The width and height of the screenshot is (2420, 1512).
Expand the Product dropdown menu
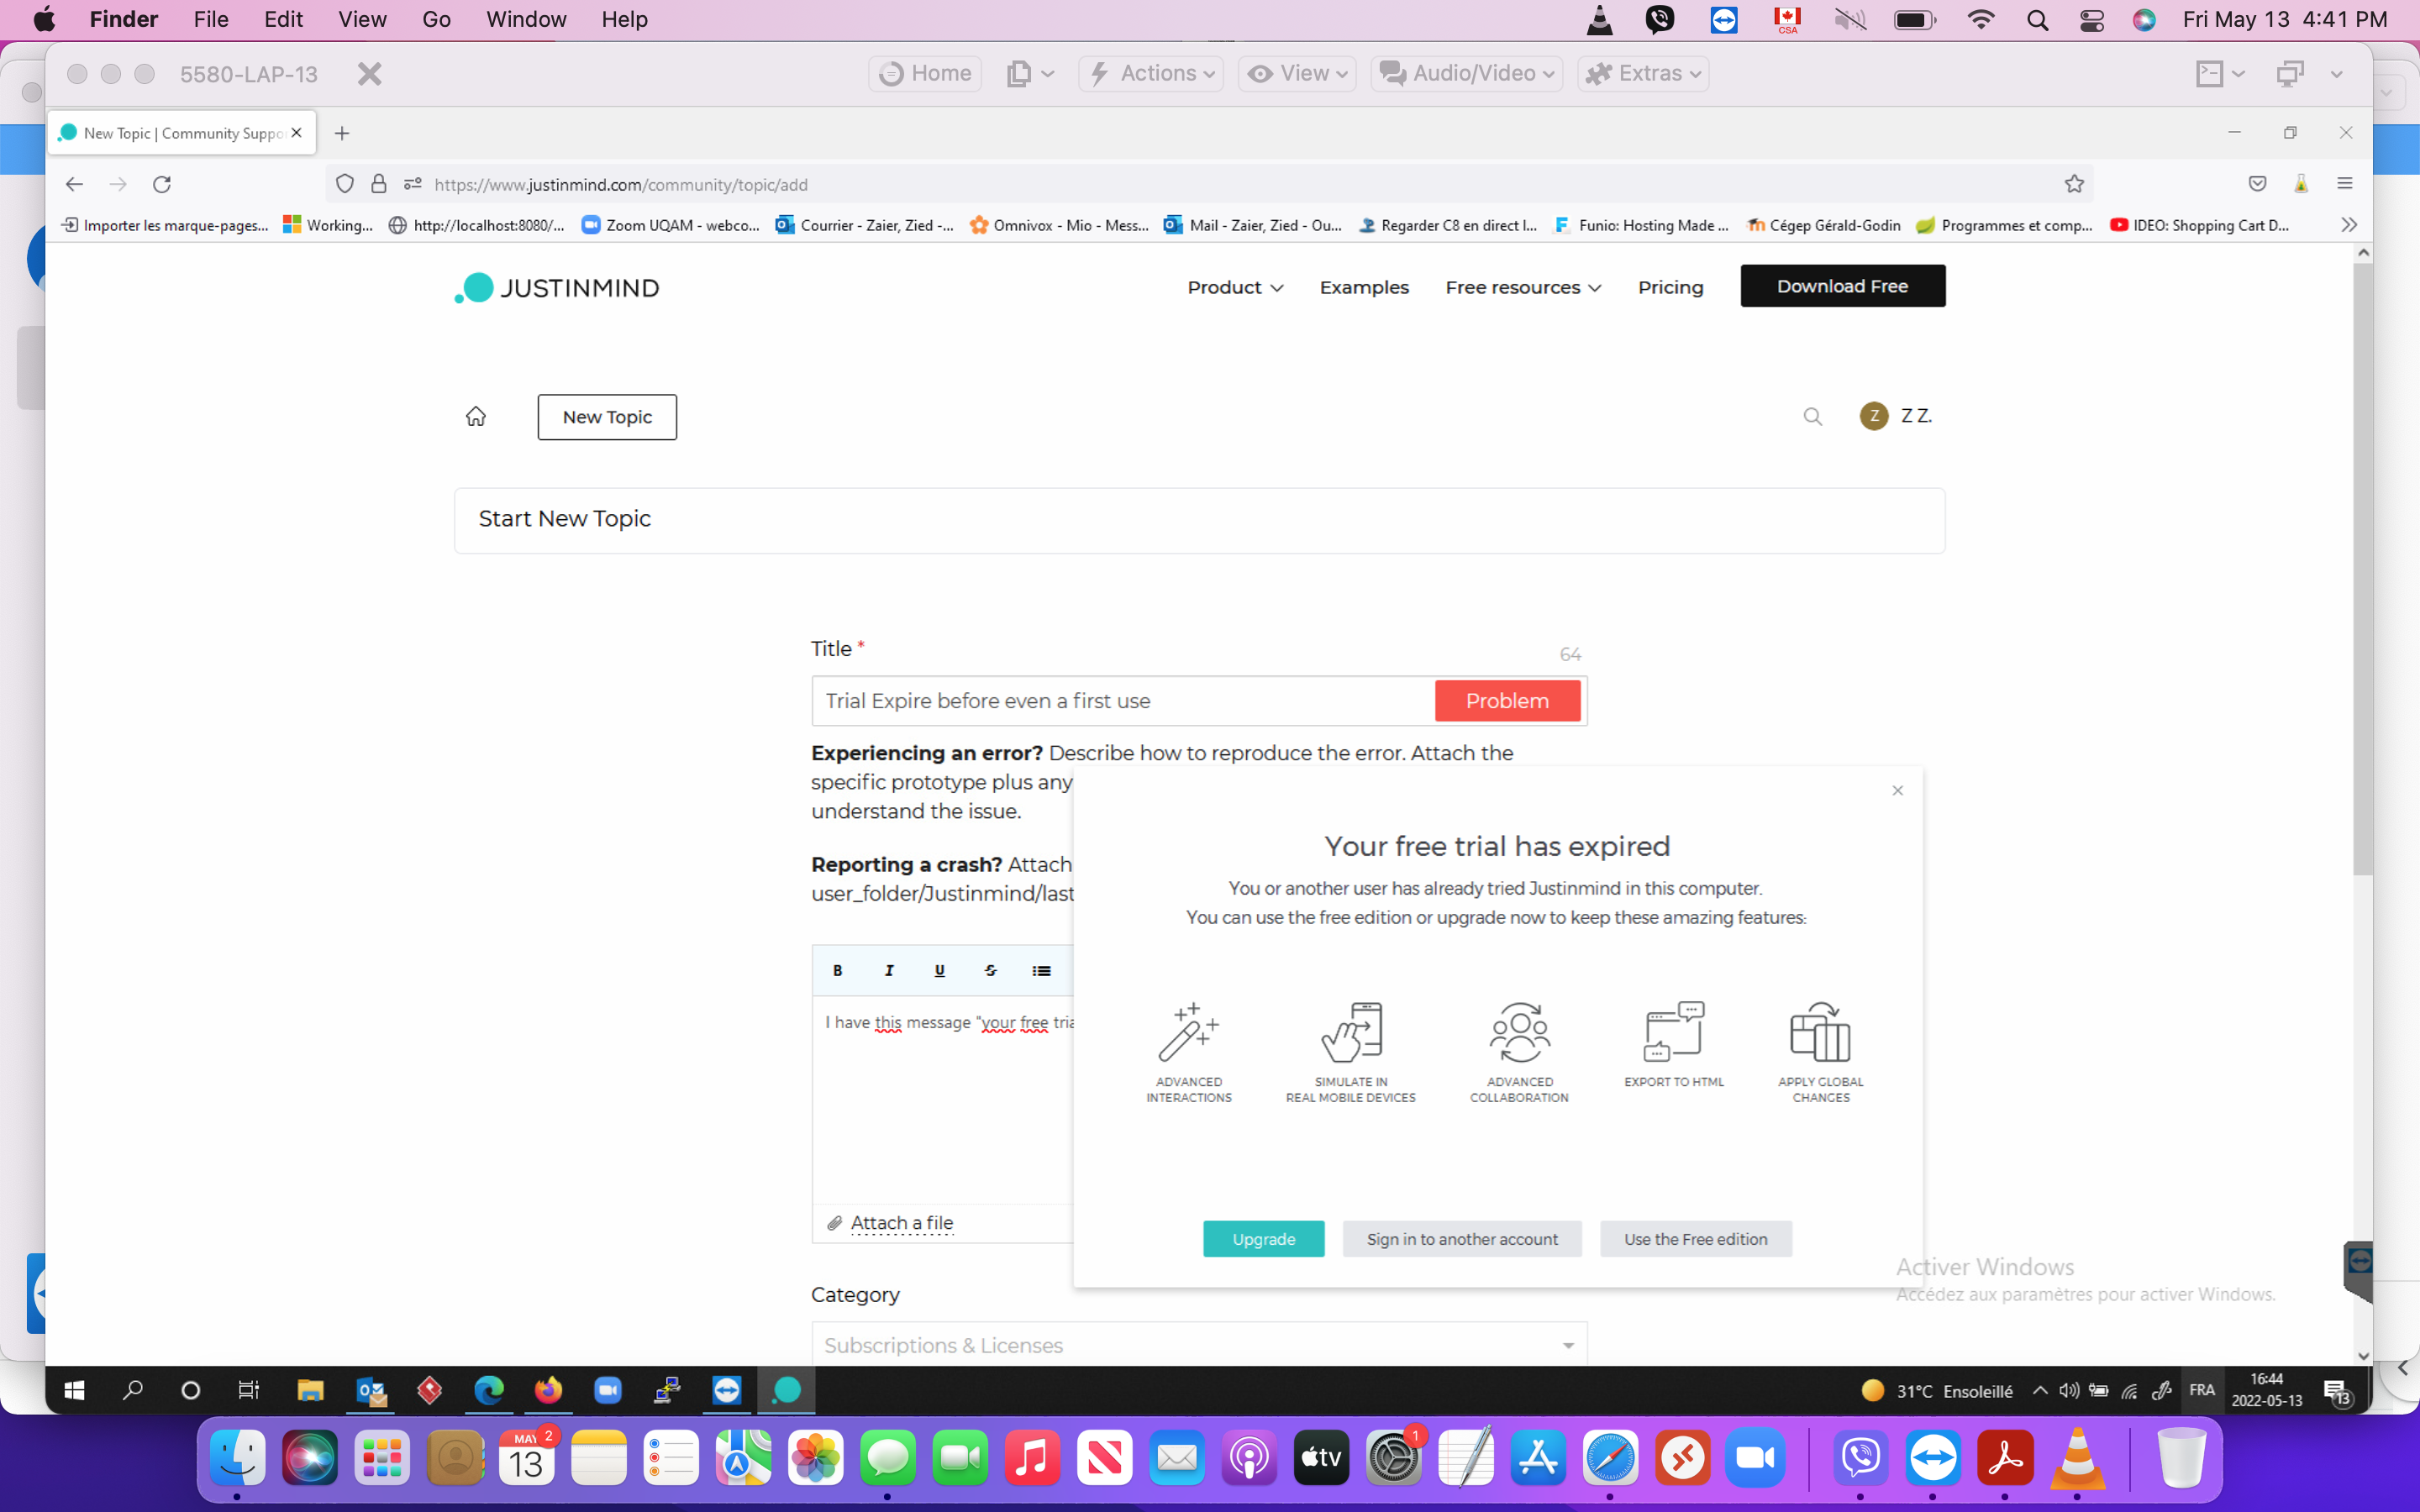pyautogui.click(x=1235, y=287)
